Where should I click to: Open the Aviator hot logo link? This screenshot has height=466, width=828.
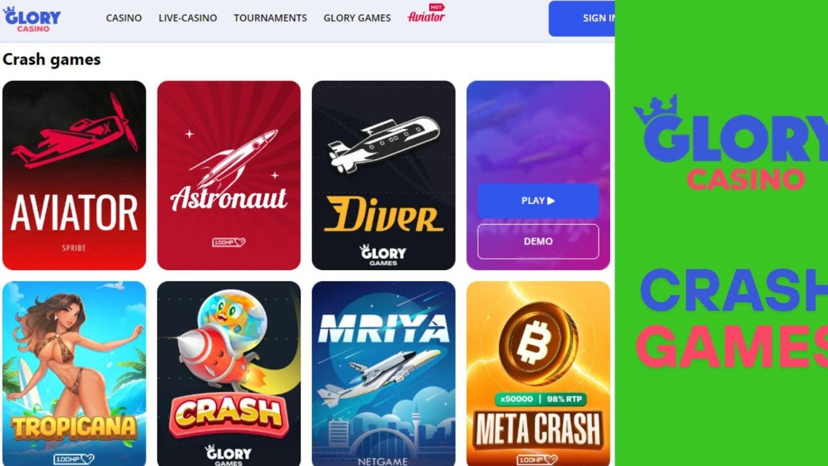(x=426, y=14)
